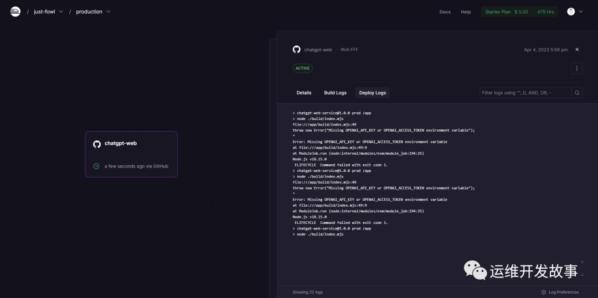Switch to the Build Logs tab

(x=335, y=93)
